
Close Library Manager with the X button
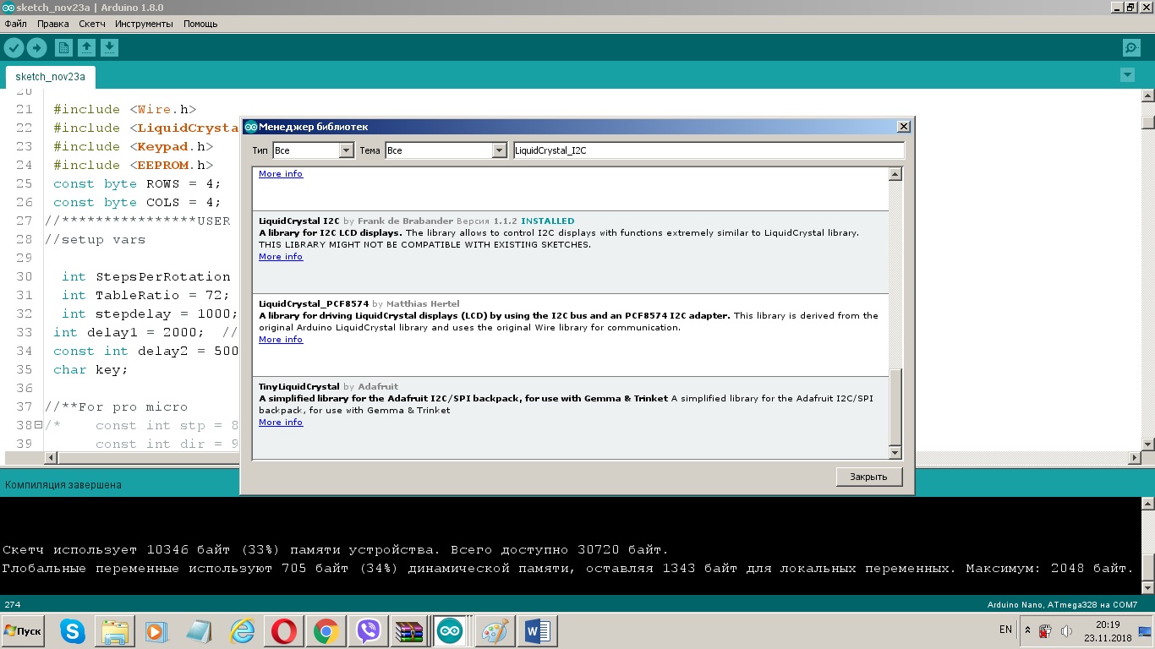click(903, 127)
